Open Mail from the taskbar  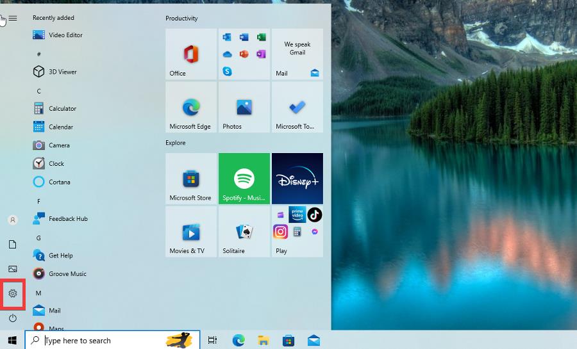314,340
